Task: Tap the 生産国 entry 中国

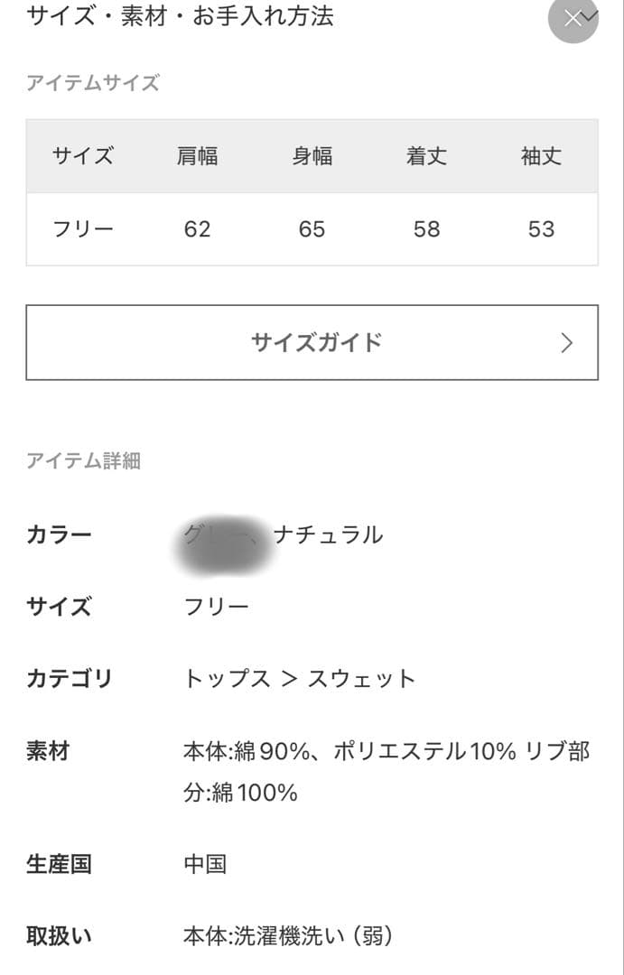Action: pos(205,864)
